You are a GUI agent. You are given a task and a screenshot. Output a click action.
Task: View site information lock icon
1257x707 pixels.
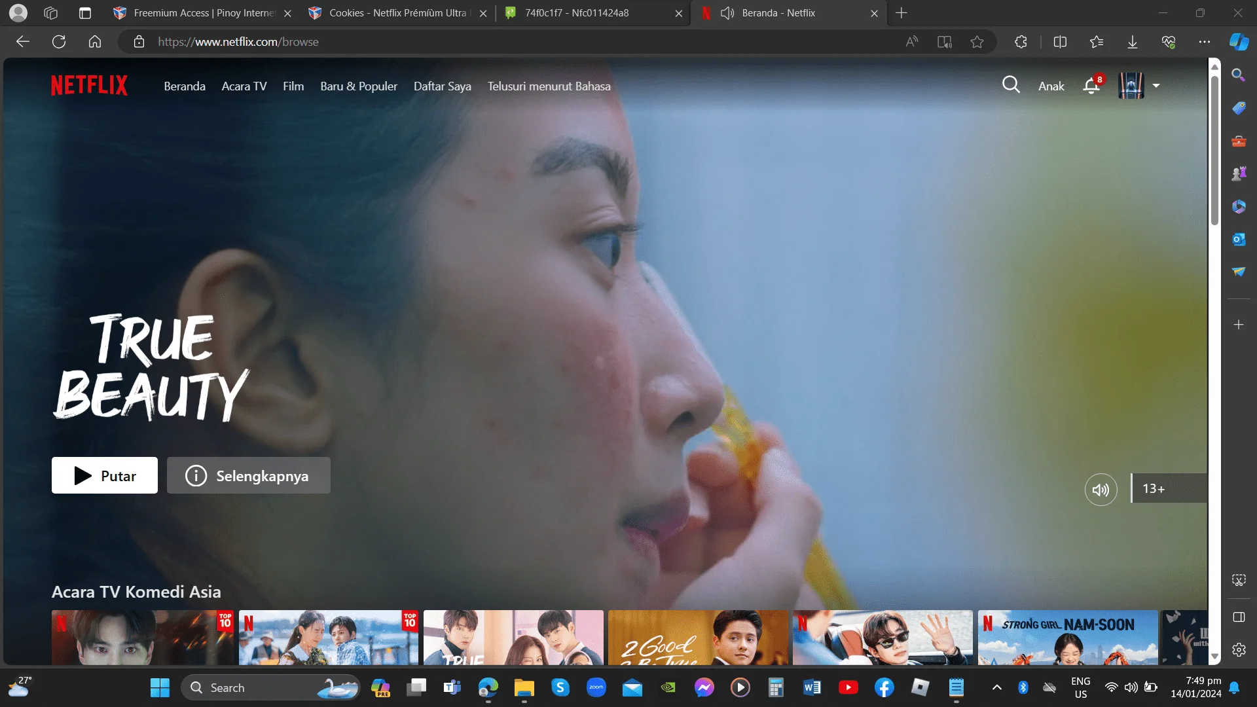(x=139, y=42)
